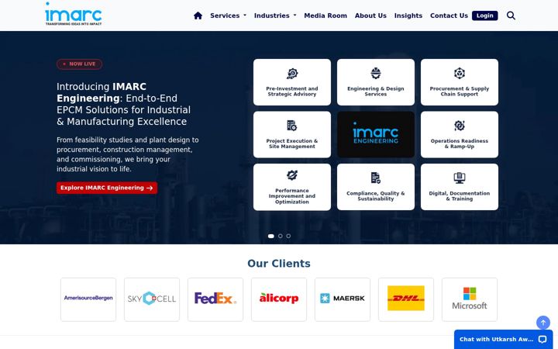558x349 pixels.
Task: Click the Alicorp client logo
Action: click(279, 299)
